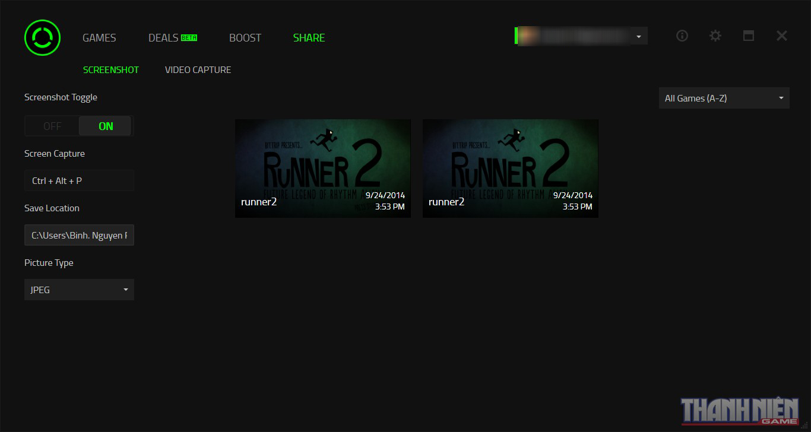Edit the Ctrl + Alt + P hotkey field

[79, 180]
